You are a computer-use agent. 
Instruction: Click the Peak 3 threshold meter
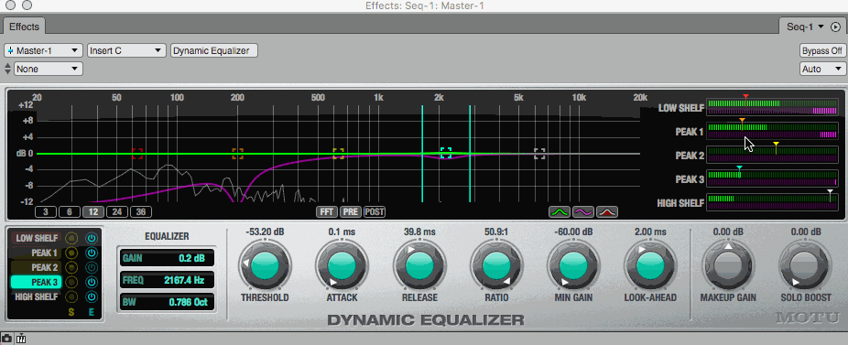(x=772, y=178)
